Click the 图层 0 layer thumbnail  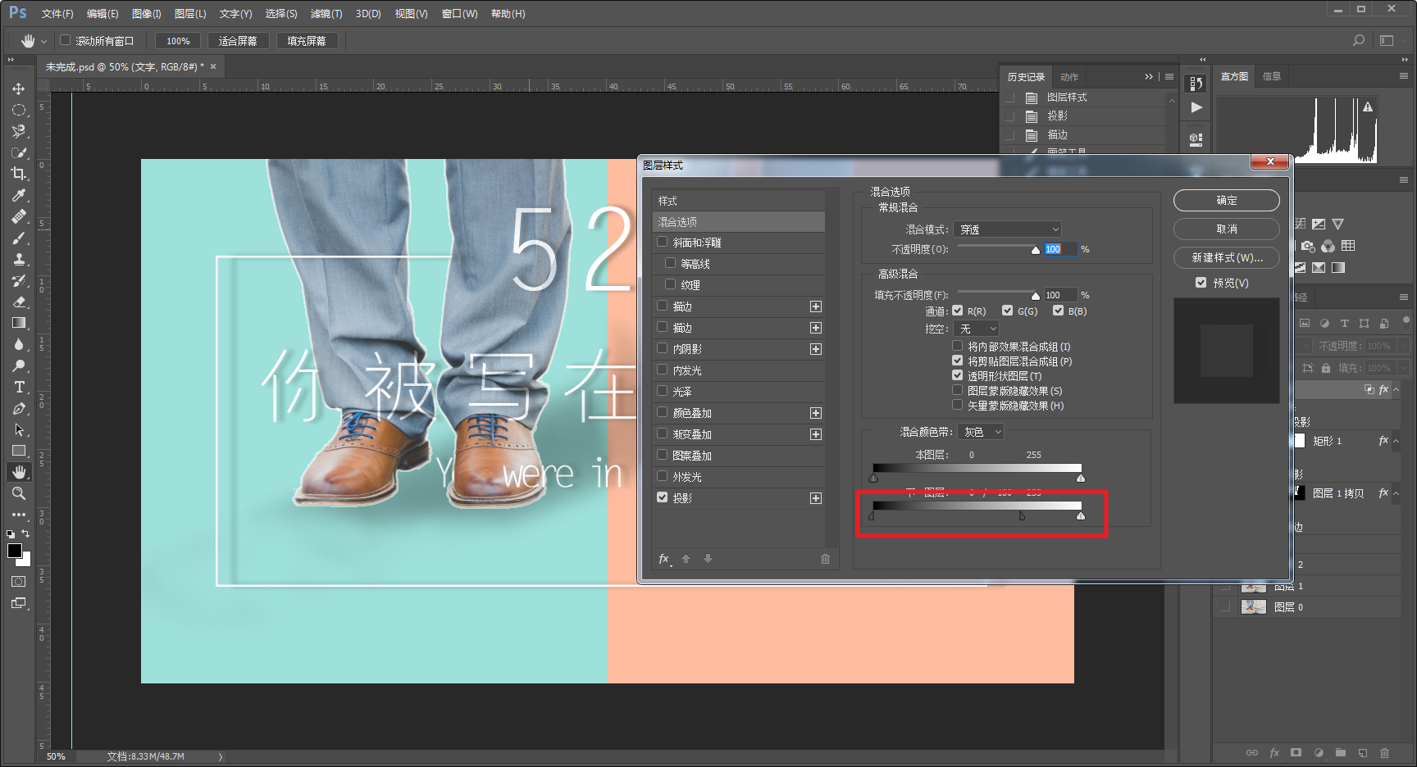point(1254,607)
